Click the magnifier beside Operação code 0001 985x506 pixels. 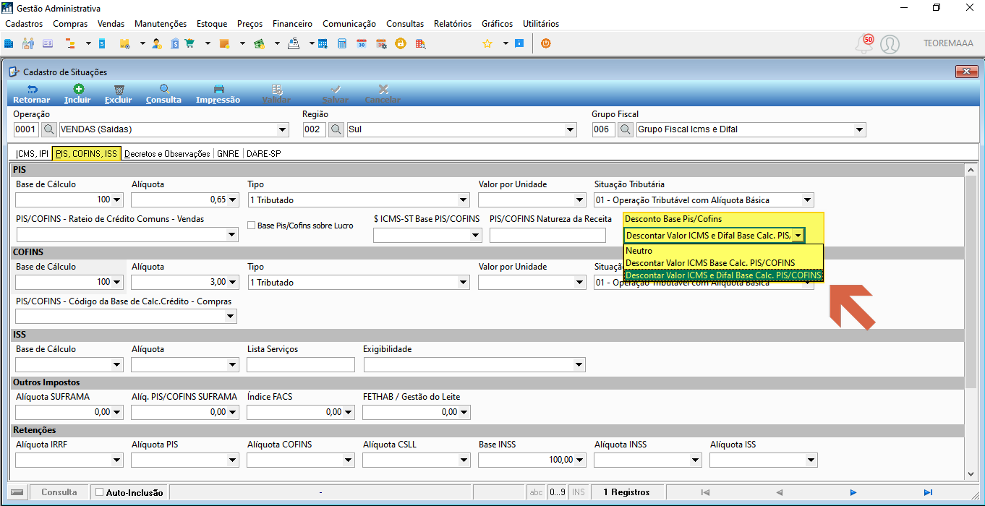[48, 129]
